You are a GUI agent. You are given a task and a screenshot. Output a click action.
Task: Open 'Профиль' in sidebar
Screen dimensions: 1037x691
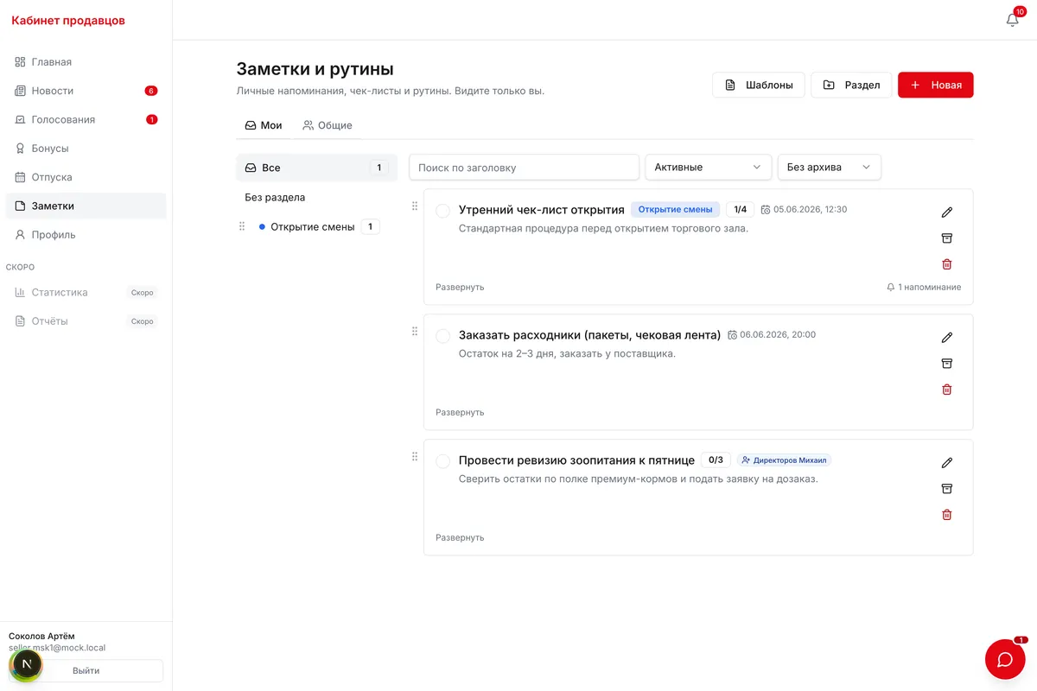[x=86, y=235]
